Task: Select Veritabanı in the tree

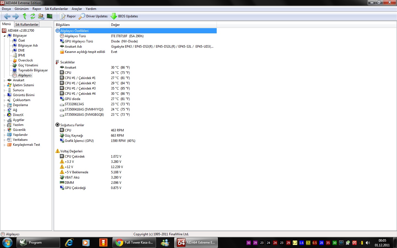Action: 20,140
